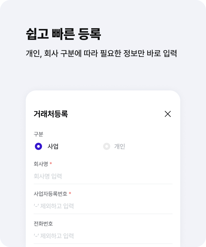Image resolution: width=206 pixels, height=247 pixels.
Task: Focus the 회사명 입력 text field
Action: [103, 176]
